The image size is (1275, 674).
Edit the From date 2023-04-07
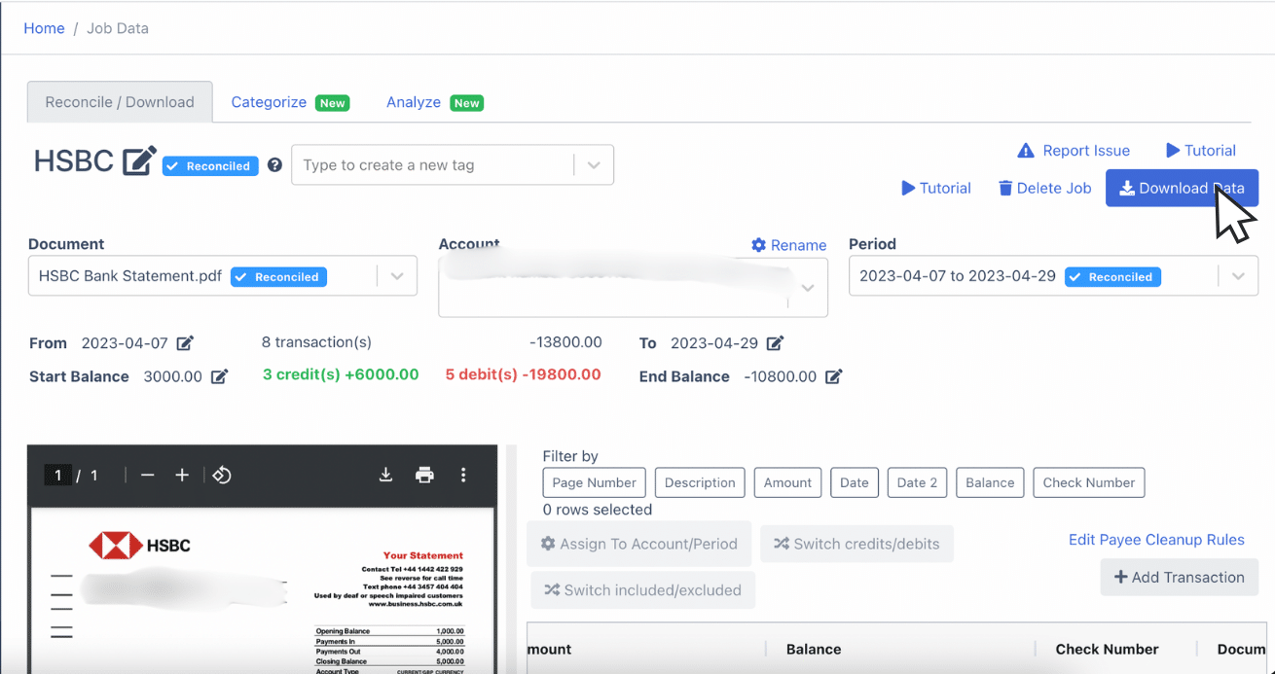click(185, 343)
